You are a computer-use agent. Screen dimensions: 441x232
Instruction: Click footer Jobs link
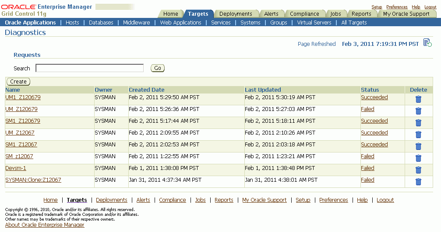tap(200, 200)
